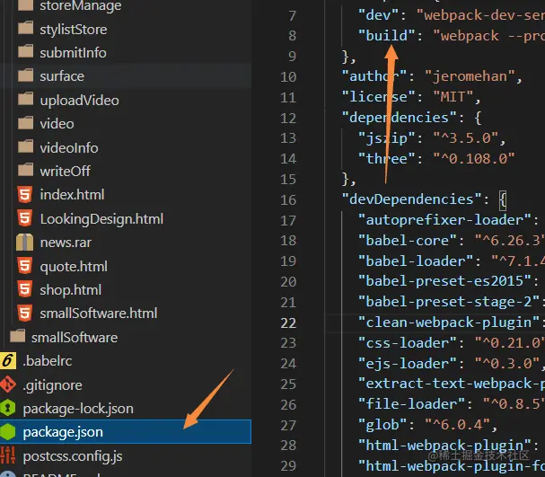
Task: Click the HTML5 icon of smallSoftware.html
Action: click(x=24, y=313)
